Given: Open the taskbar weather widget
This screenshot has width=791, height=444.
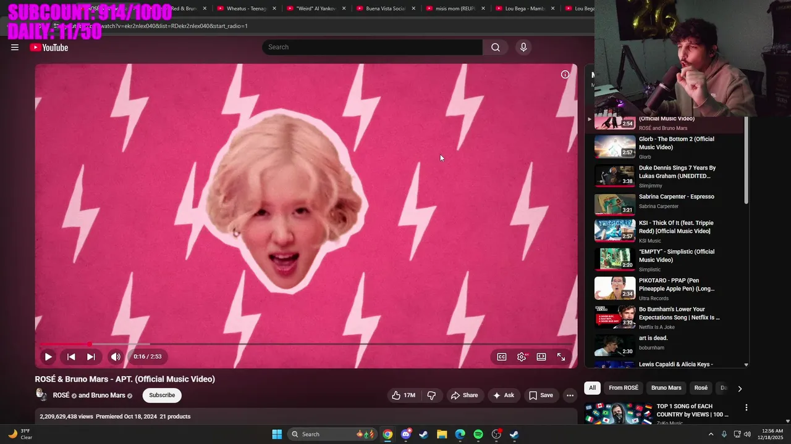Looking at the screenshot, I should pyautogui.click(x=20, y=434).
